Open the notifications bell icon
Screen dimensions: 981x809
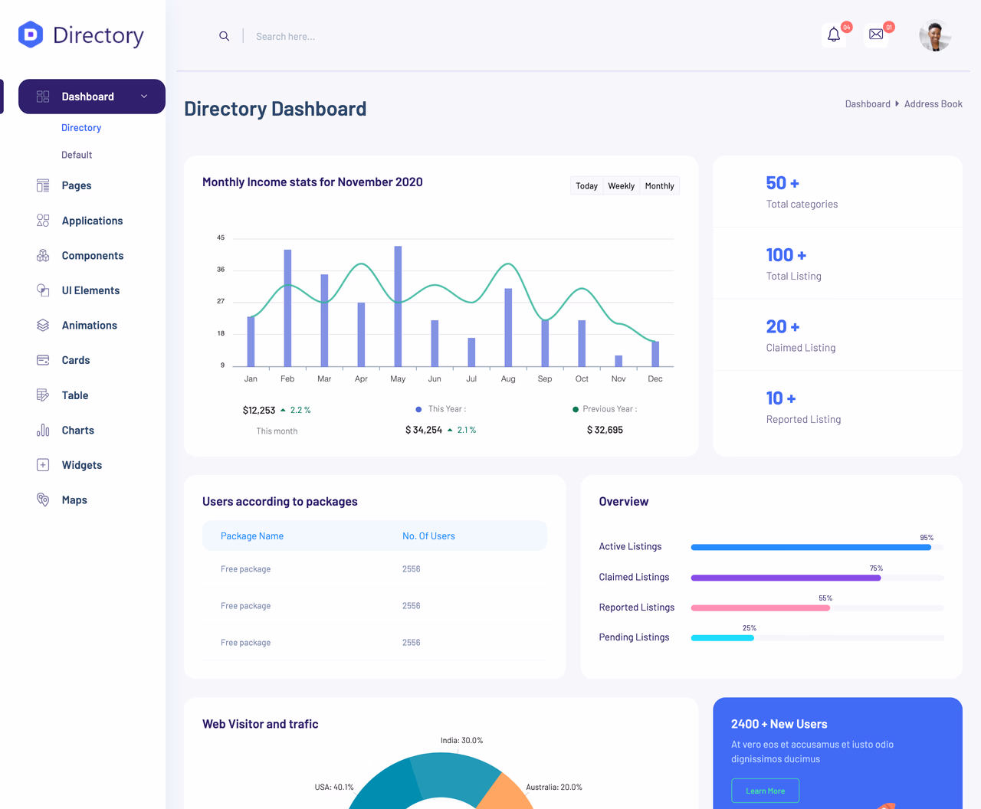(834, 34)
